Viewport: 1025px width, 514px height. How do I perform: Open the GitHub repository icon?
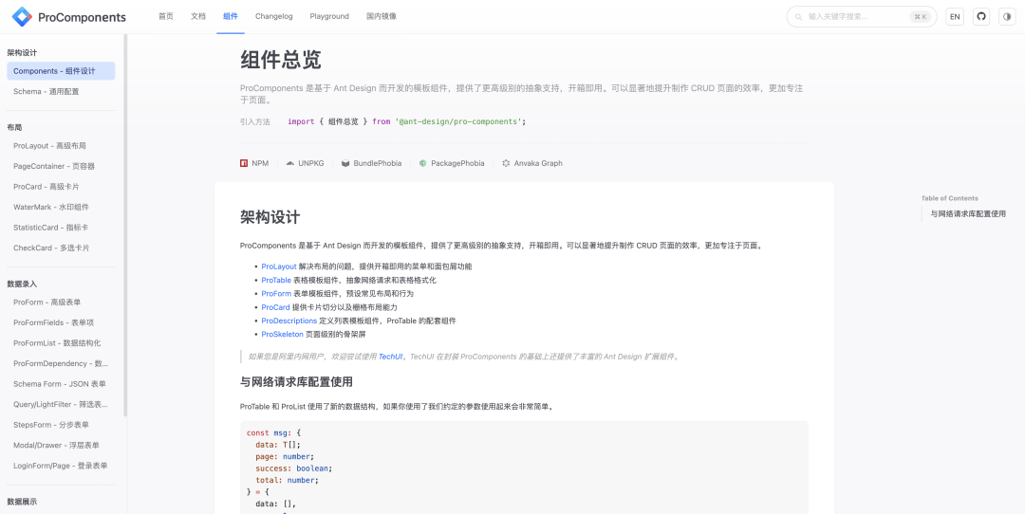(x=981, y=16)
